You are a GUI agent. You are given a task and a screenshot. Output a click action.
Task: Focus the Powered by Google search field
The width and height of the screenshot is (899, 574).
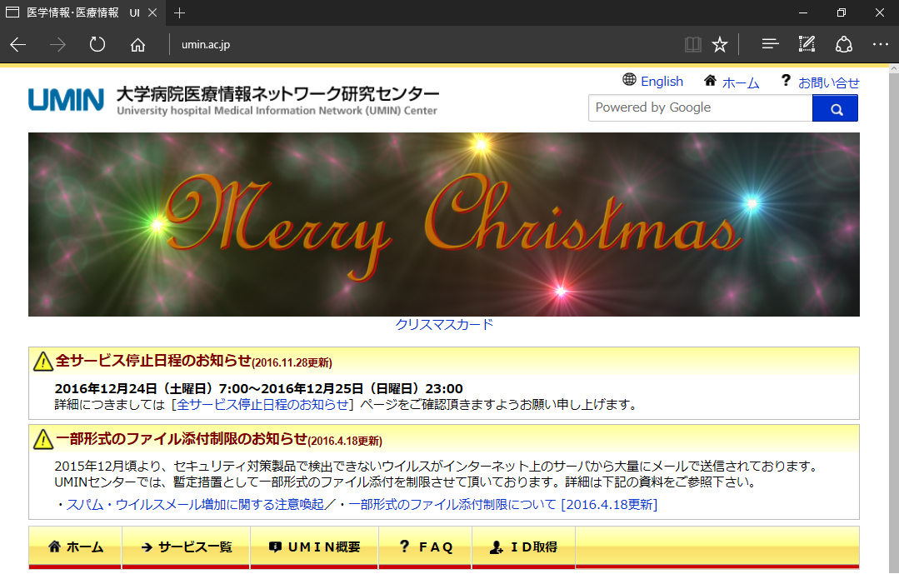700,107
